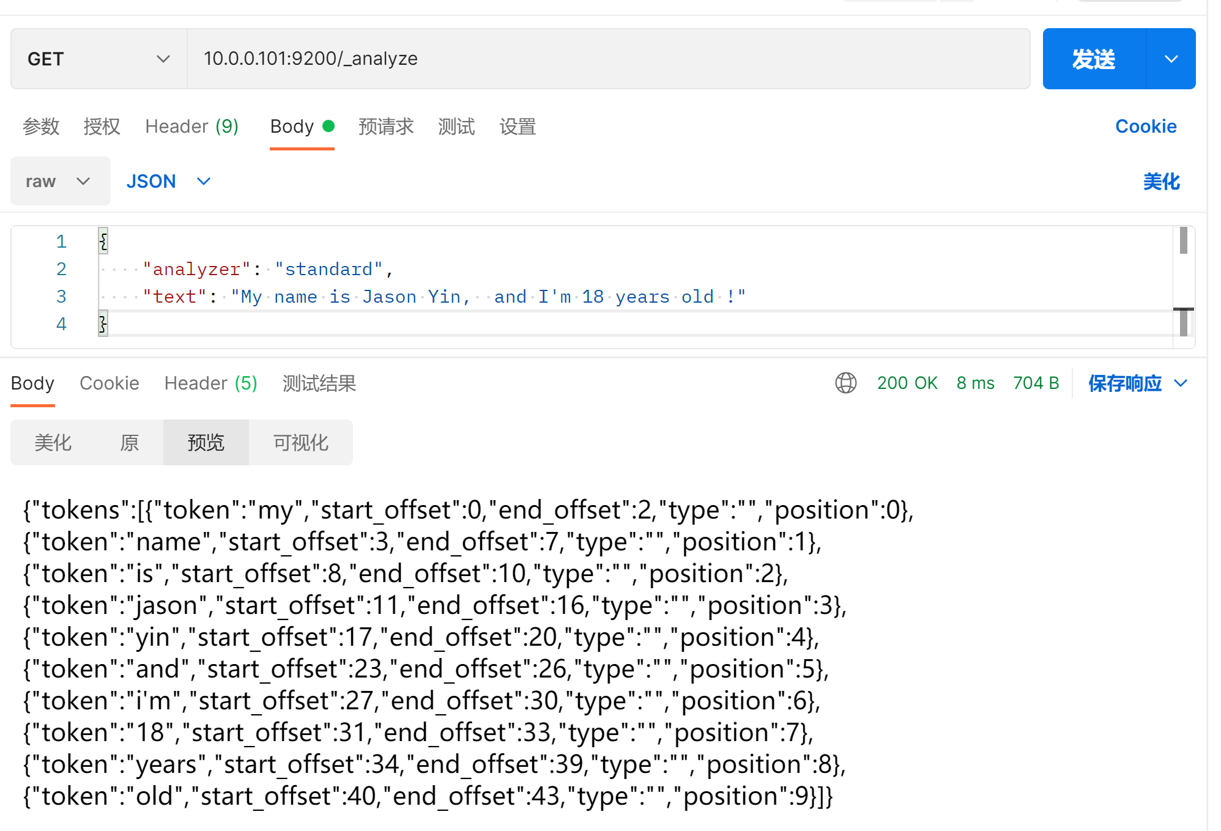Click the "old" token line in response
Image resolution: width=1221 pixels, height=831 pixels.
[x=428, y=796]
